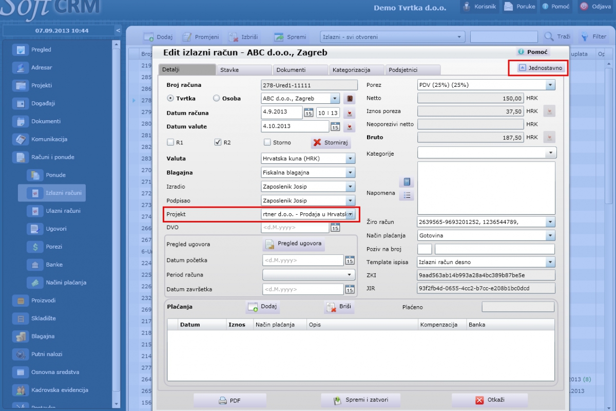The height and width of the screenshot is (411, 616).
Task: Click the Otkaži button
Action: (x=490, y=400)
